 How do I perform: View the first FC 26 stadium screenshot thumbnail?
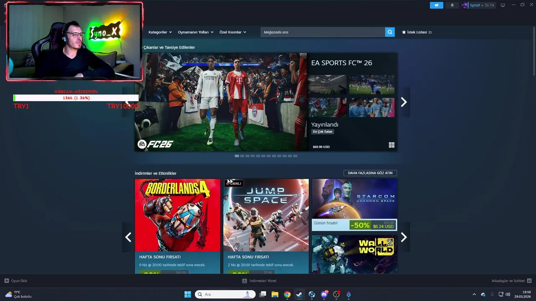[327, 84]
